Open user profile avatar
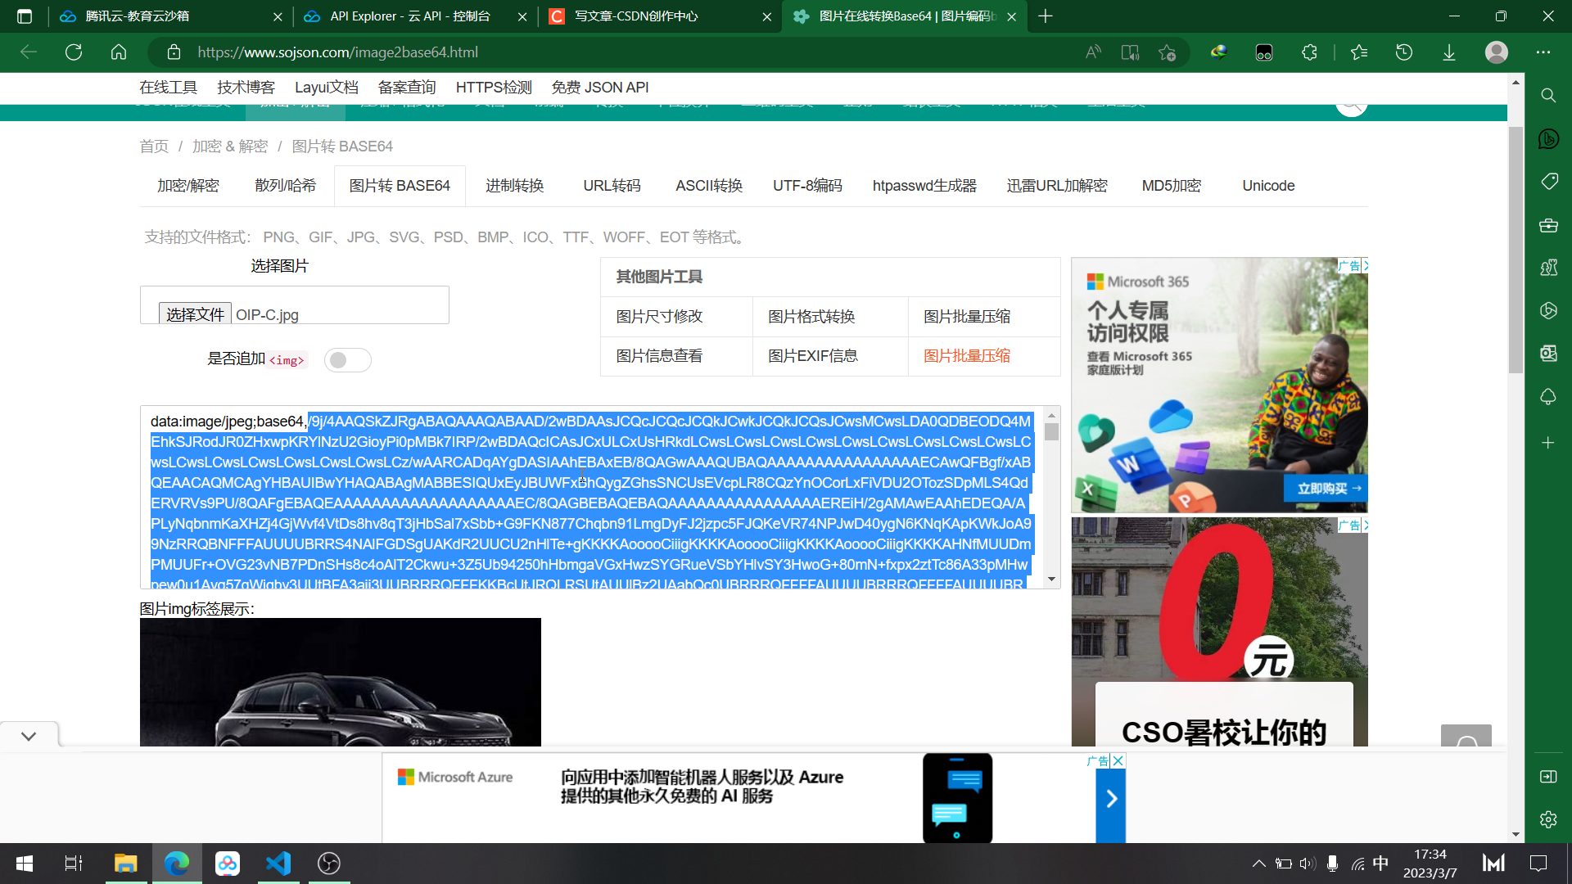This screenshot has height=884, width=1572. (1497, 52)
